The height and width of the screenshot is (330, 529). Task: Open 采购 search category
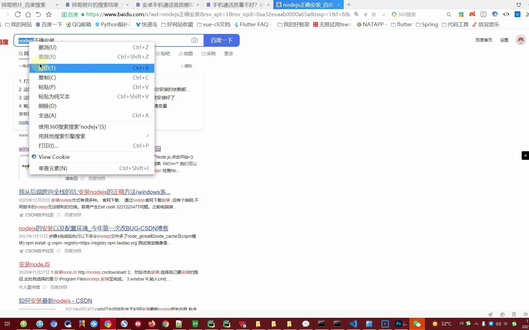(x=208, y=53)
